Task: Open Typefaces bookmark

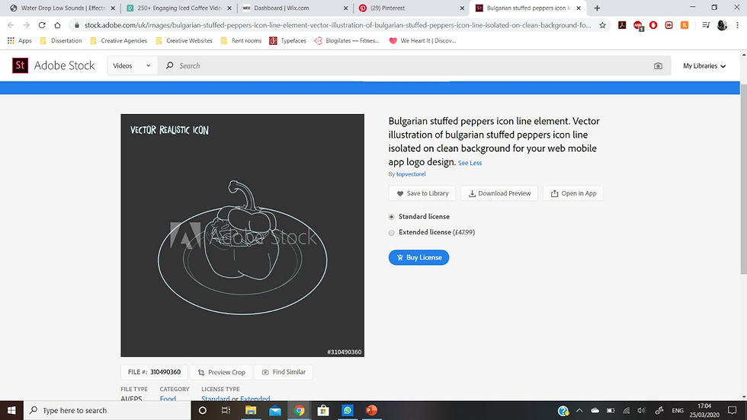Action: [x=288, y=41]
